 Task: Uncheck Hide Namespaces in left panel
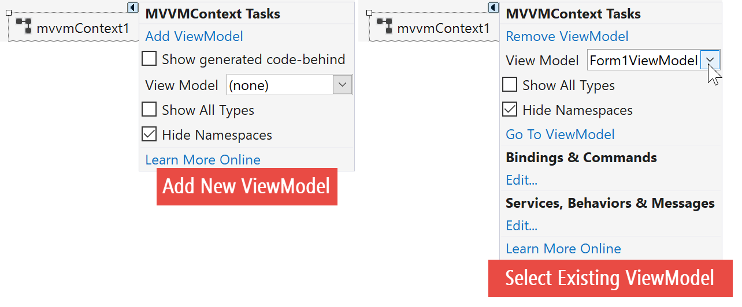click(x=149, y=134)
